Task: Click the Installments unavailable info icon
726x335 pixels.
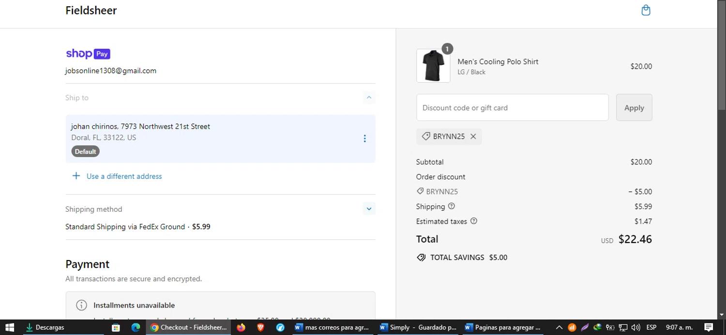Action: pos(81,305)
